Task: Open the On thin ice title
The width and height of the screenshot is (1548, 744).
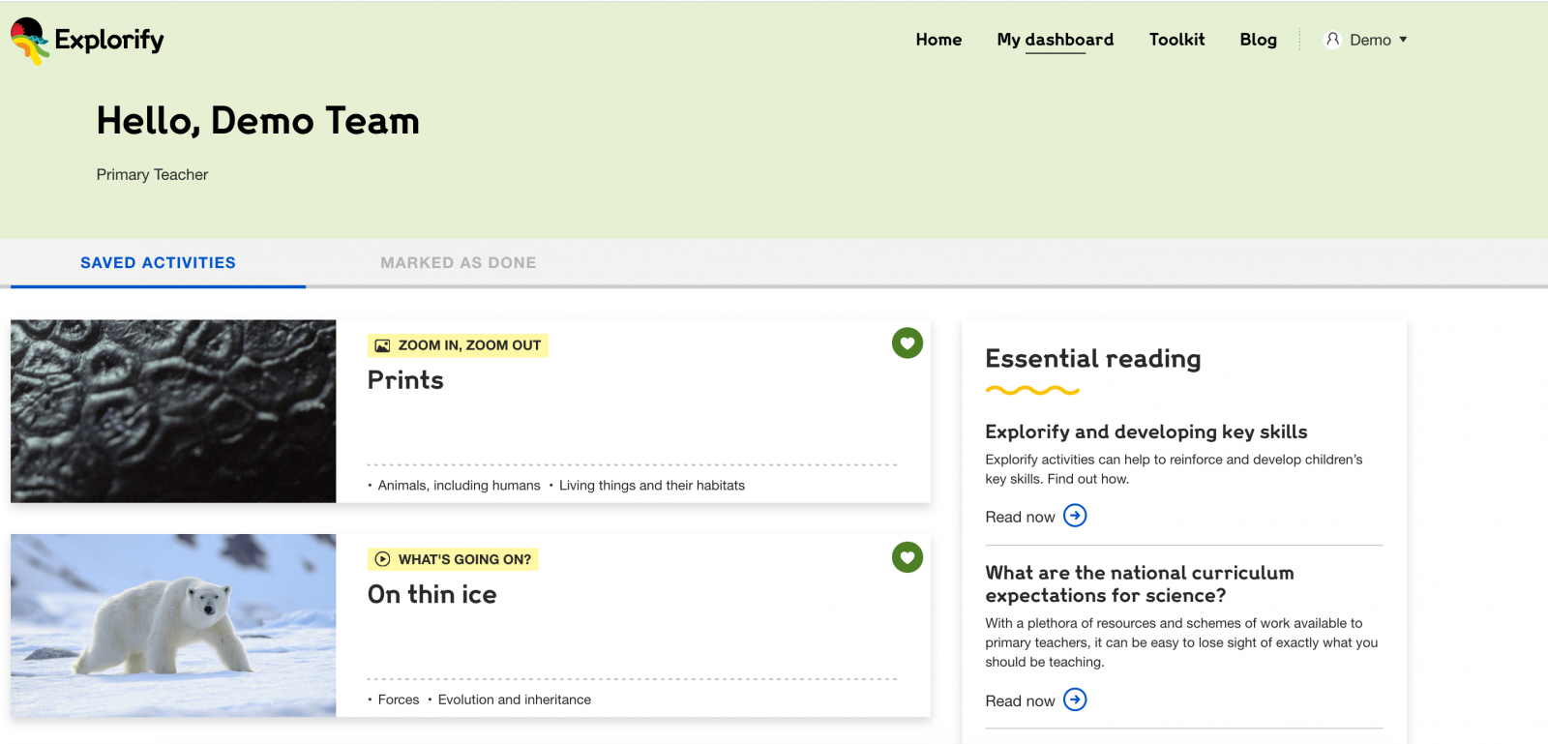Action: click(432, 594)
